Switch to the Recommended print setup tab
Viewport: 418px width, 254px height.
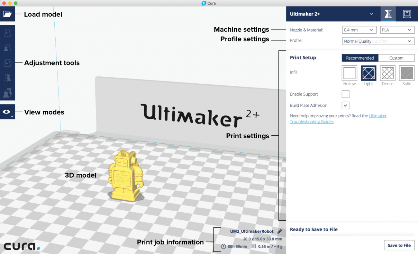360,58
